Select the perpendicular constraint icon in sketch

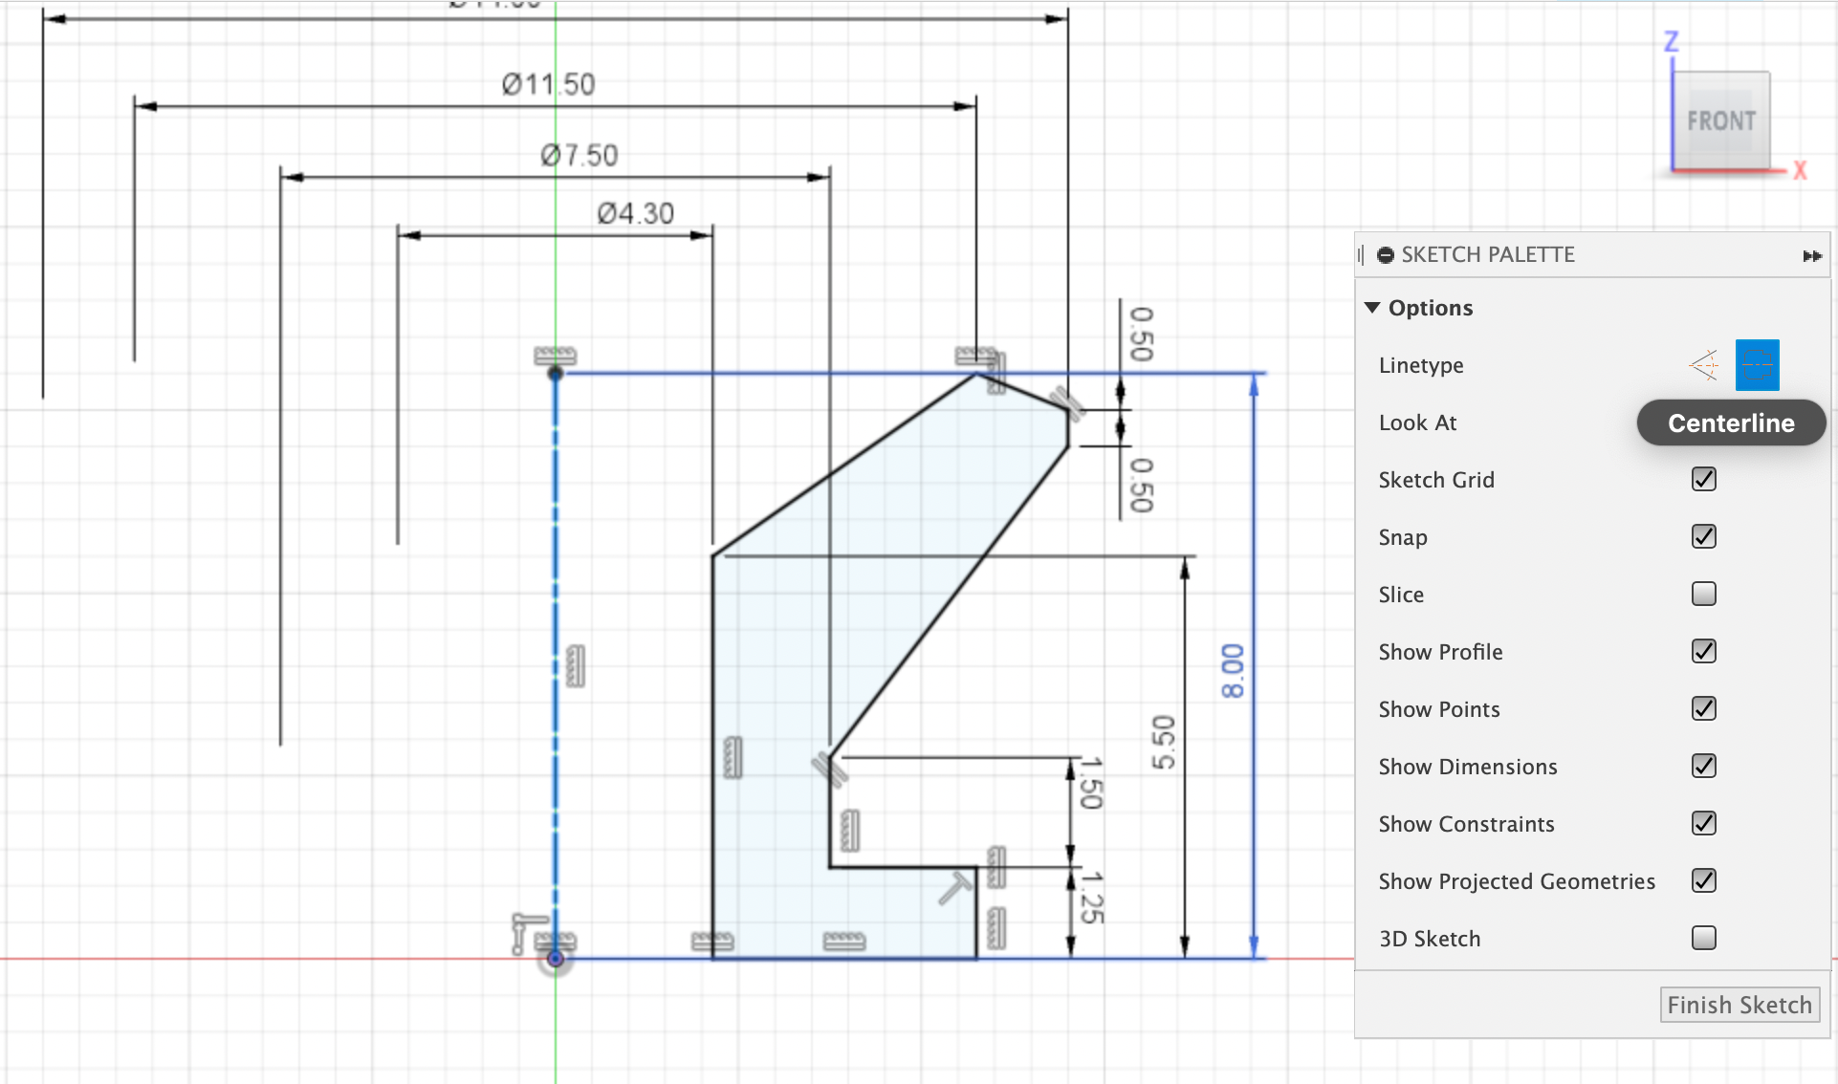point(954,887)
